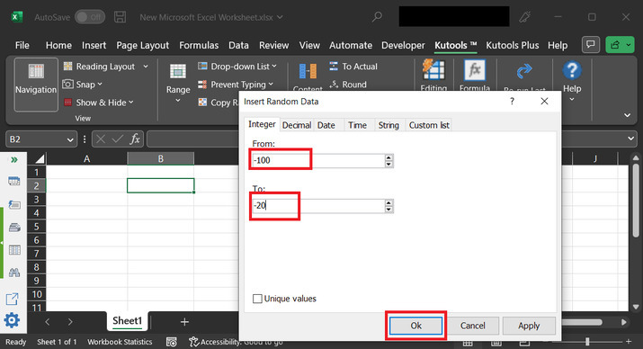Open Kutools settings gear icon
This screenshot has width=643, height=349.
[12, 320]
